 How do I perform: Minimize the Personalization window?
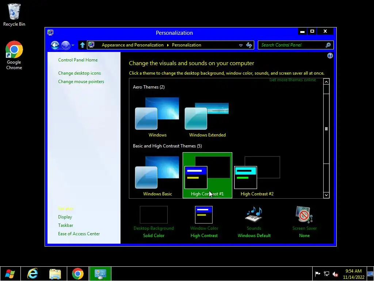click(x=302, y=31)
